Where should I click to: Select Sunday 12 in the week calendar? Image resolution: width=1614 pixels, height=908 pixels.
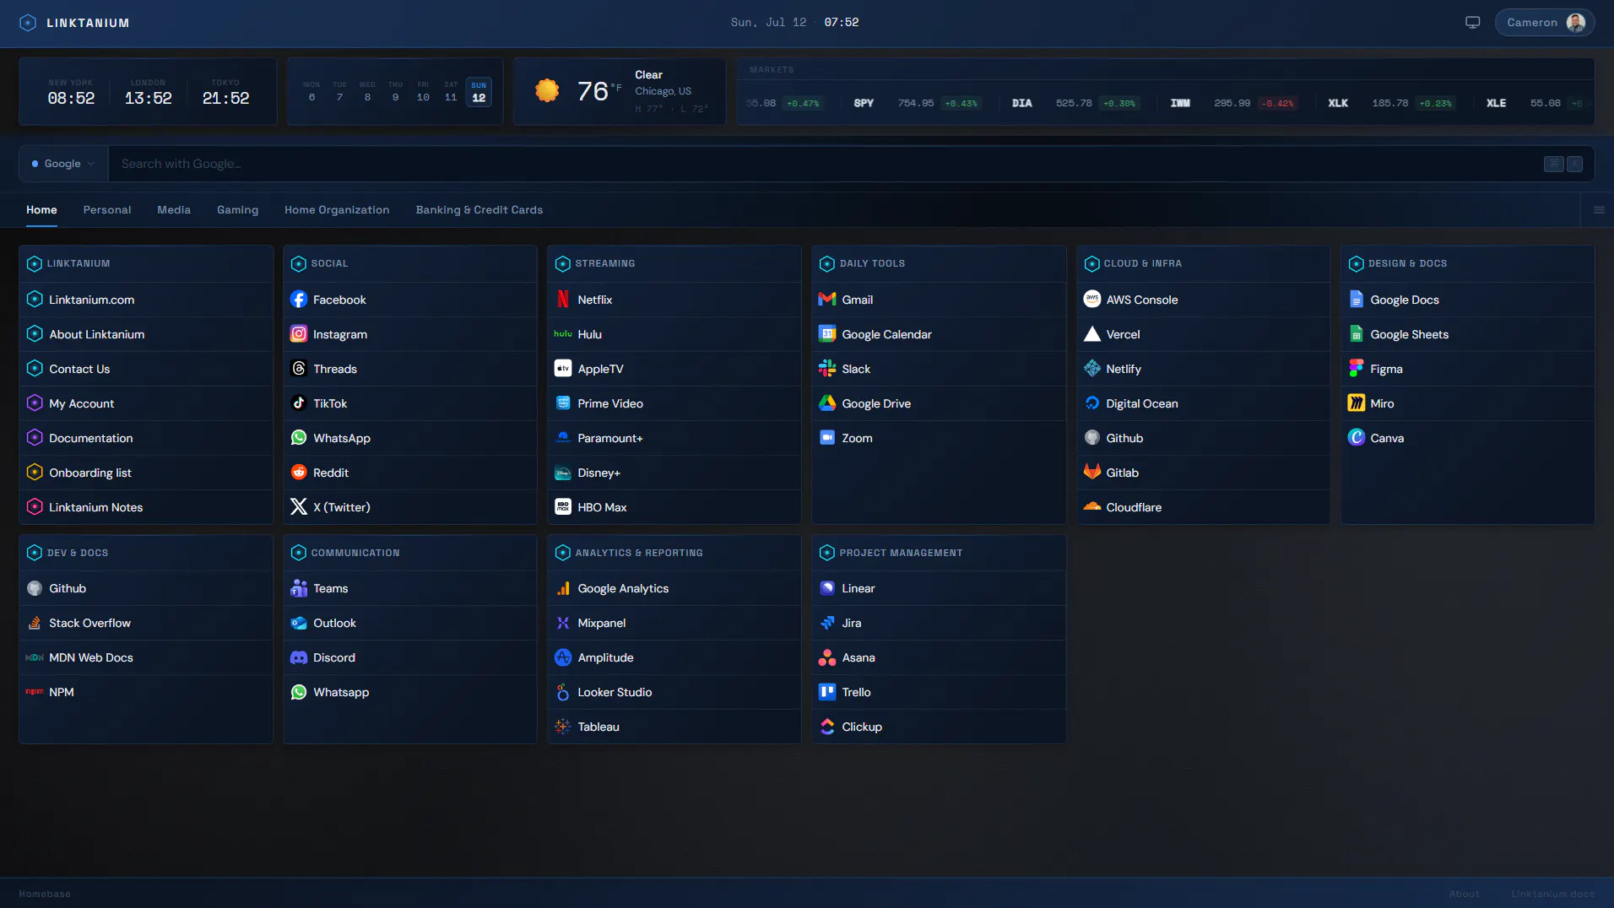[479, 92]
